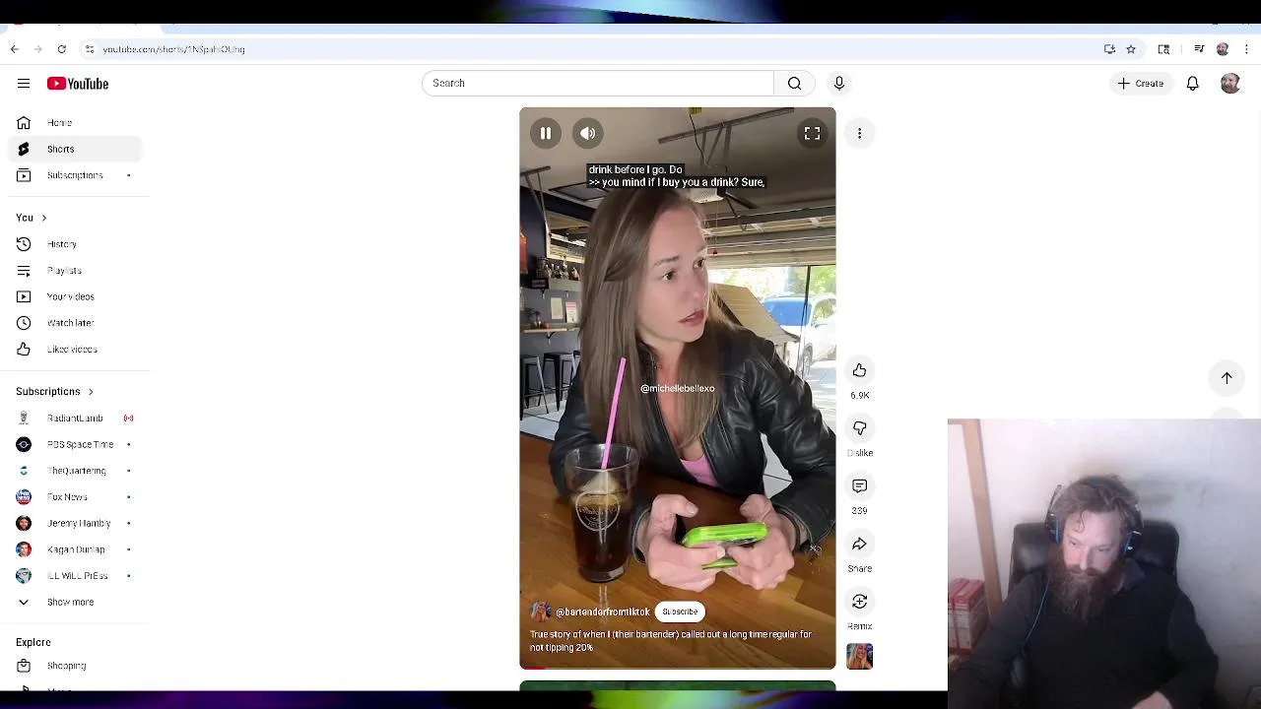Open the account avatar menu
Screen dimensions: 1261x709
1229,84
